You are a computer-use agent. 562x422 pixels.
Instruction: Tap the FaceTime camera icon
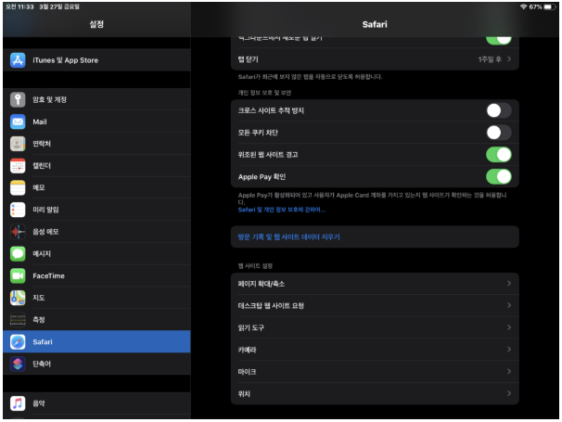(x=18, y=275)
